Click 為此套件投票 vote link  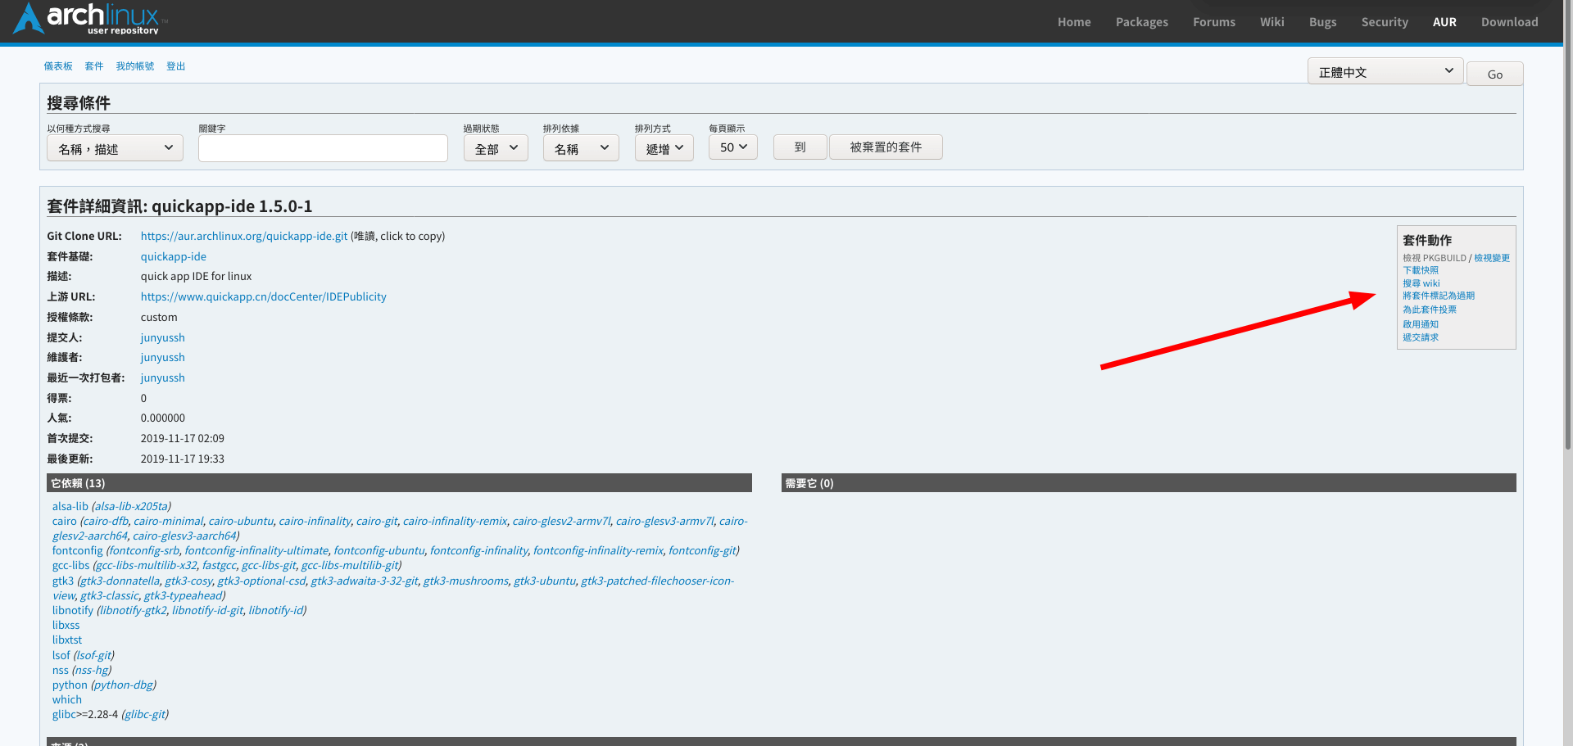[x=1430, y=310]
